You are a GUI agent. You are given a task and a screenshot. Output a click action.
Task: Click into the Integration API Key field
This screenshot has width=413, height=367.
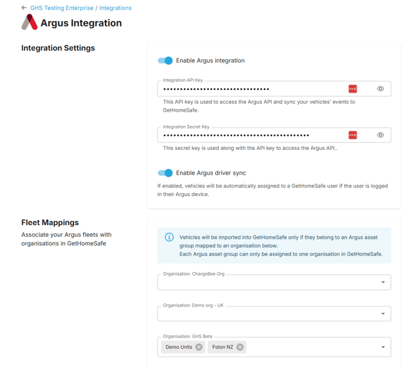click(x=247, y=89)
